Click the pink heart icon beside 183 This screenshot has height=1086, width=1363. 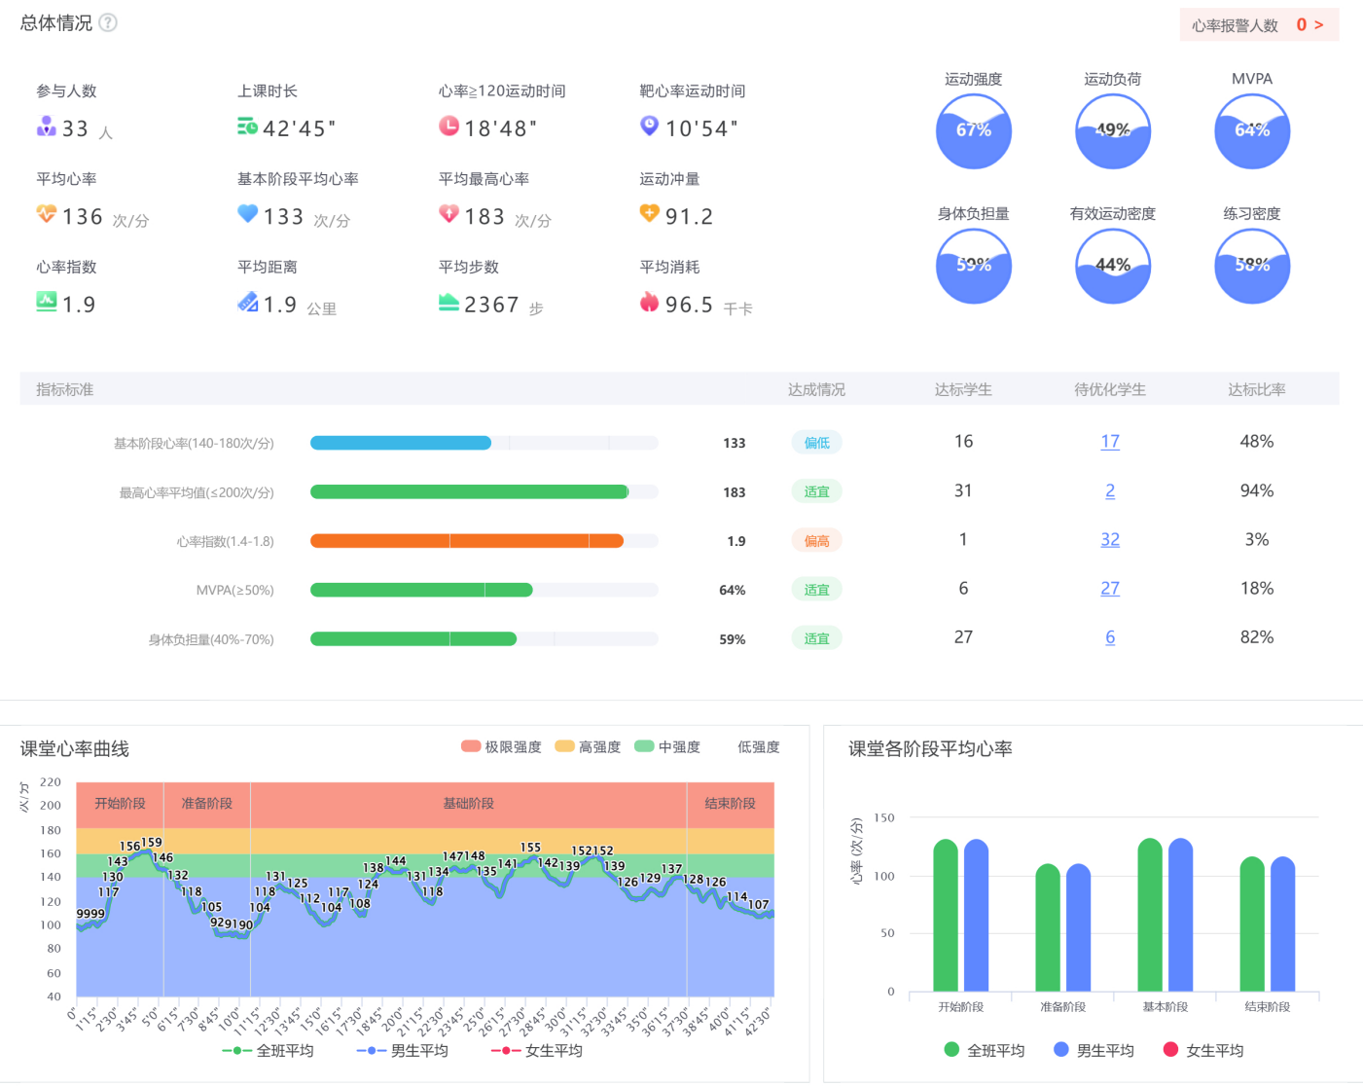[448, 213]
